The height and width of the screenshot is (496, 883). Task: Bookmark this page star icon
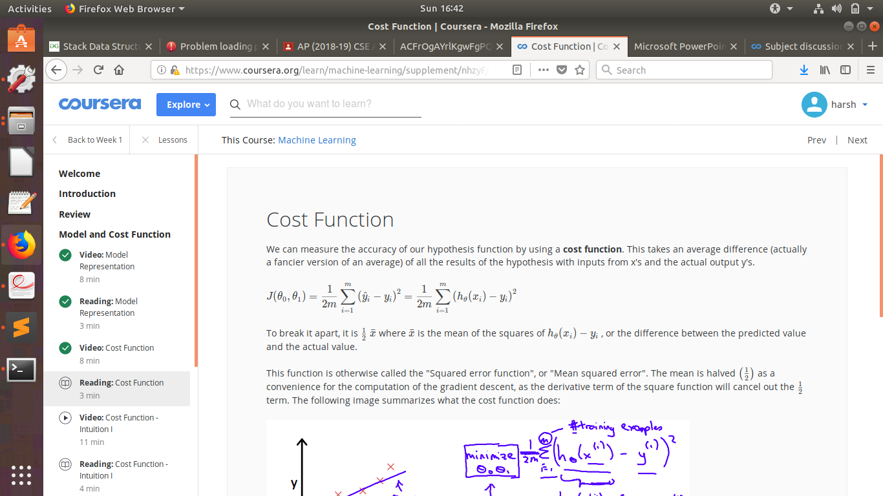[580, 70]
